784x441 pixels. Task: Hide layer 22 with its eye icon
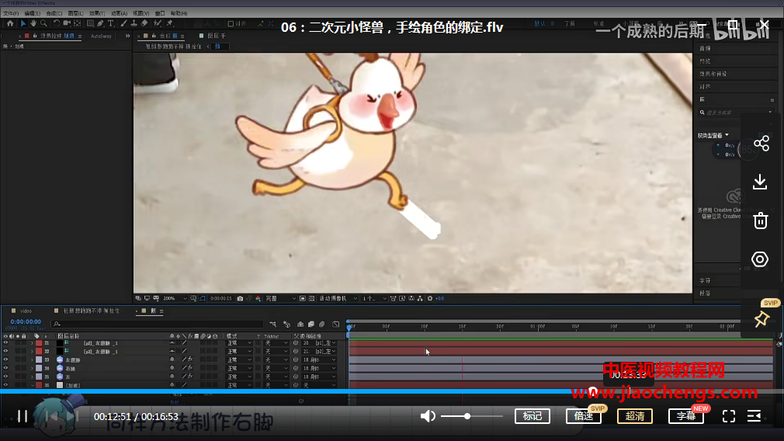tap(5, 352)
